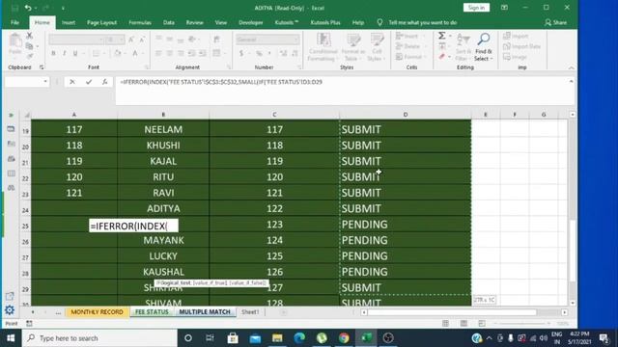
Task: Open Format as Table
Action: (353, 47)
